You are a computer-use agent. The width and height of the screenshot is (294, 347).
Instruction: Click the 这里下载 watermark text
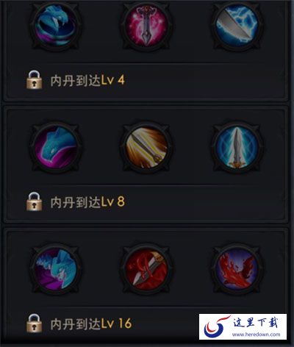256,322
